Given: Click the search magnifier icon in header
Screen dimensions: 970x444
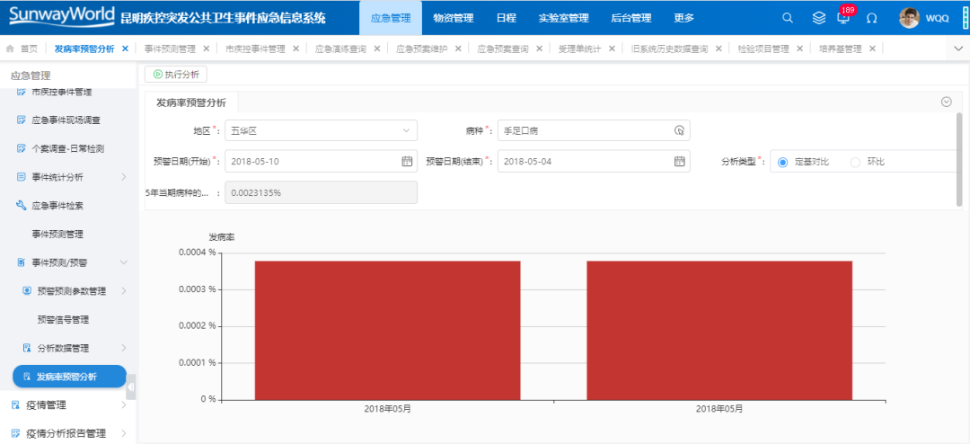Looking at the screenshot, I should click(788, 18).
